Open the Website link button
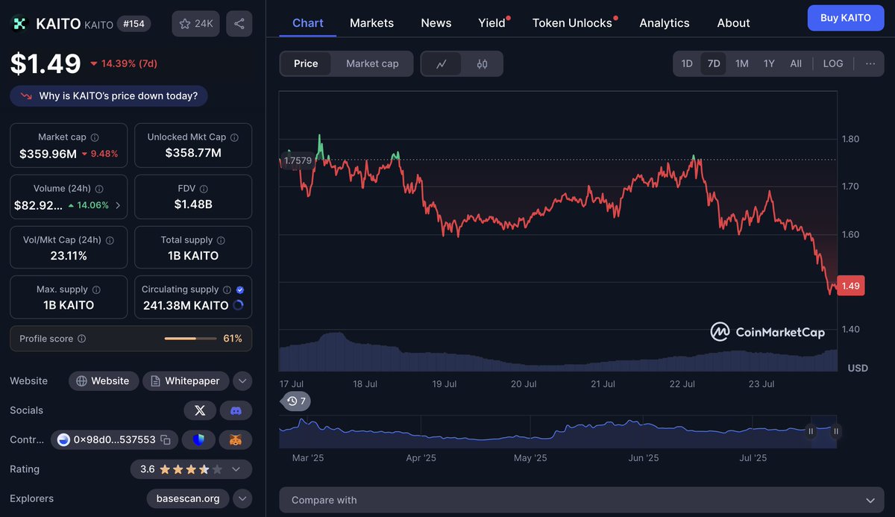Viewport: 895px width, 517px height. 104,381
